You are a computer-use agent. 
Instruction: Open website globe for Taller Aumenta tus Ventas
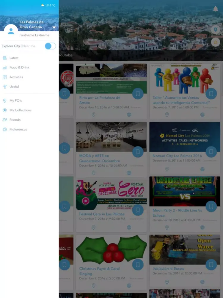tap(202, 115)
